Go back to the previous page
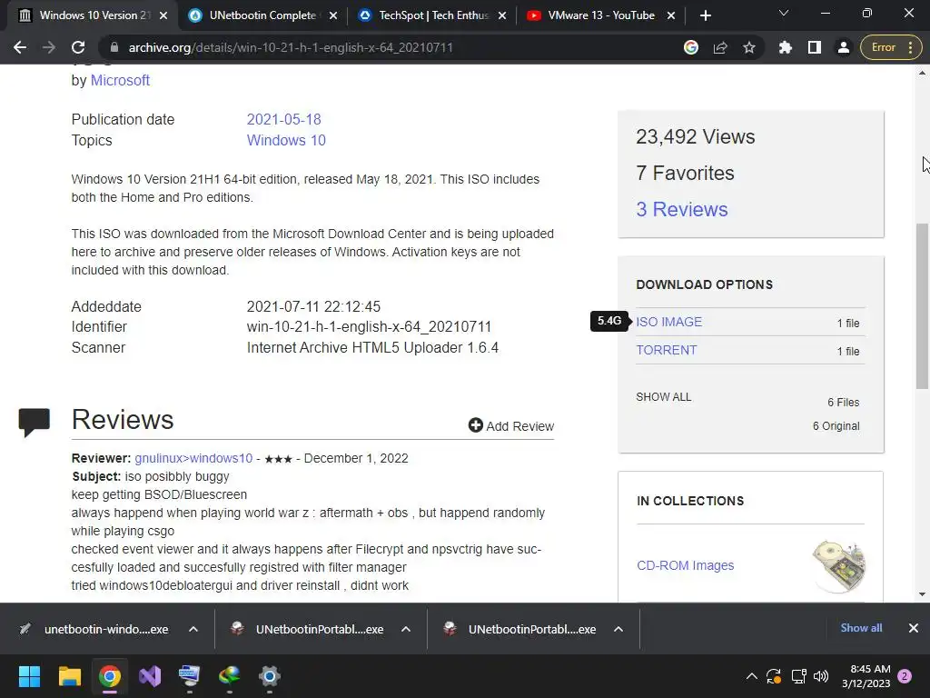The height and width of the screenshot is (698, 930). (20, 47)
